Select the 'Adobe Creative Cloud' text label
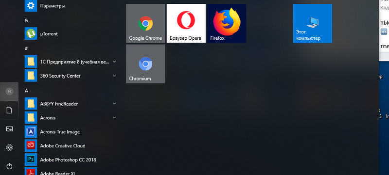Screen dimensions: 389x175 point(63,146)
